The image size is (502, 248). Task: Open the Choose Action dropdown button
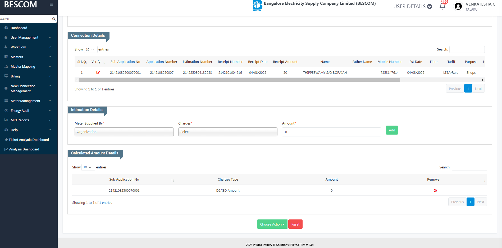(x=272, y=224)
